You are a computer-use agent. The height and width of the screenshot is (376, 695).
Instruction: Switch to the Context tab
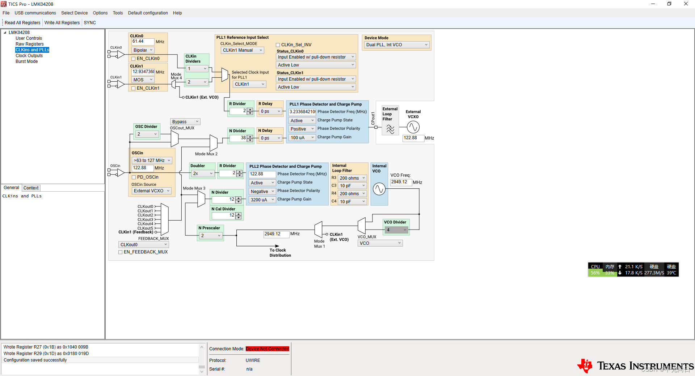tap(31, 188)
